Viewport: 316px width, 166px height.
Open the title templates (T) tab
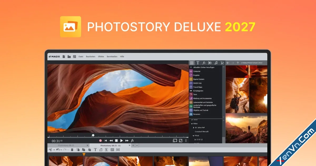[198, 63]
